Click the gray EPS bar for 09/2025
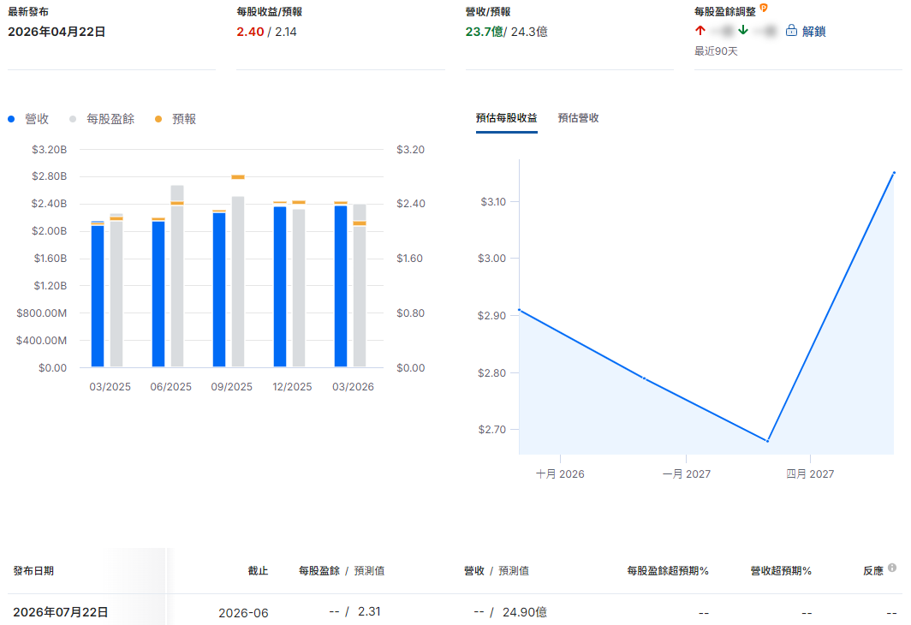Image resolution: width=911 pixels, height=625 pixels. tap(238, 282)
